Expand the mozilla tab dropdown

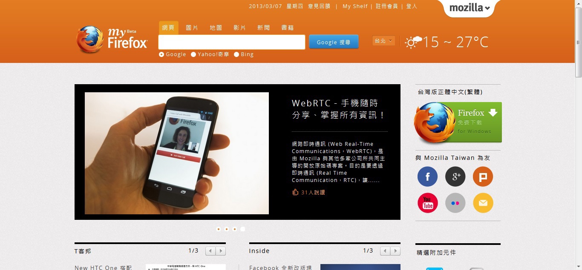click(x=470, y=8)
